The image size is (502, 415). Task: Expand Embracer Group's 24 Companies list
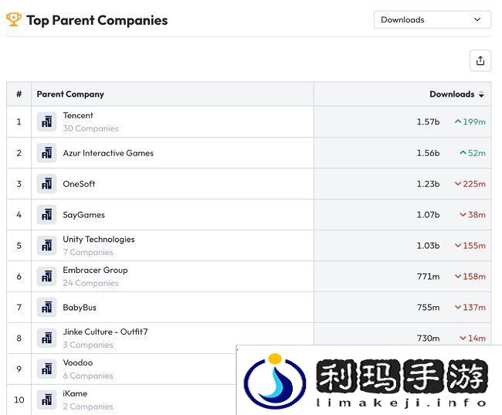(x=90, y=284)
